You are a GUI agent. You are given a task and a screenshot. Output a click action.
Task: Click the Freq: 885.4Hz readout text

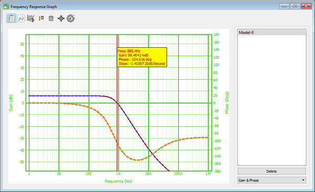coord(129,51)
